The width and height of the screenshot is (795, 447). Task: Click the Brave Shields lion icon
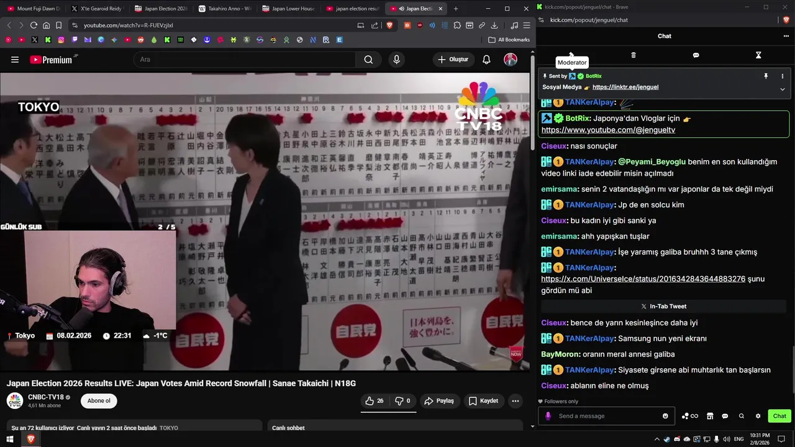click(390, 25)
